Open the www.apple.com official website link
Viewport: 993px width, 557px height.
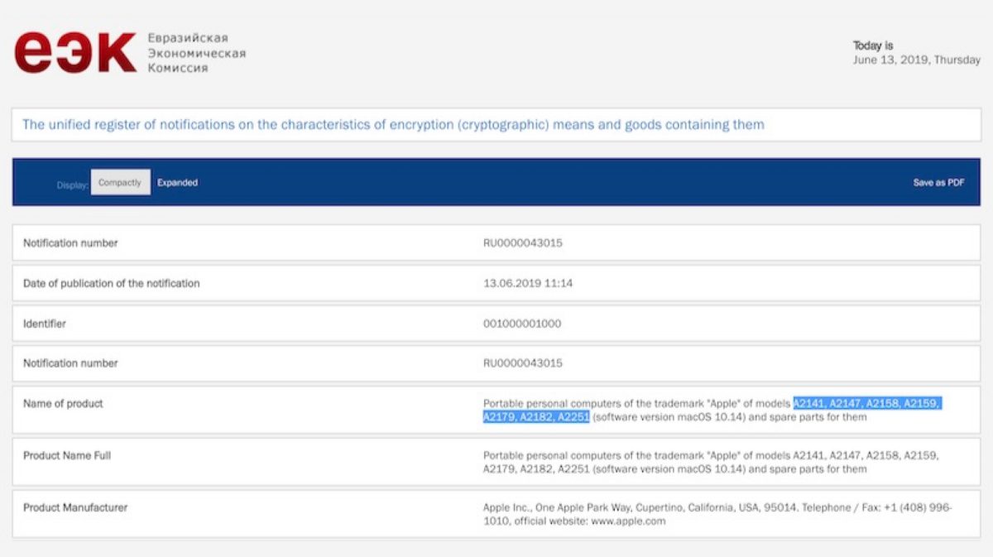627,522
